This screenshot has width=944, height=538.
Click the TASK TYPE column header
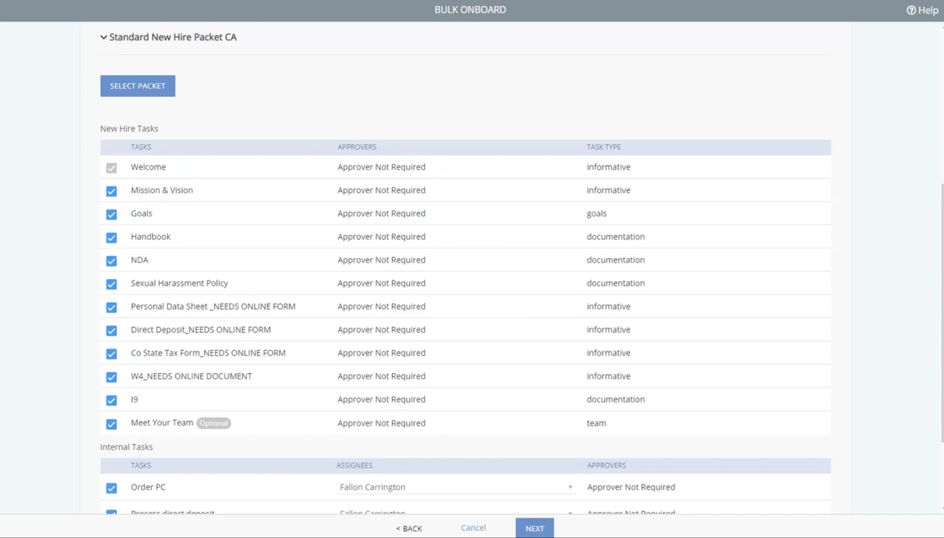coord(603,147)
